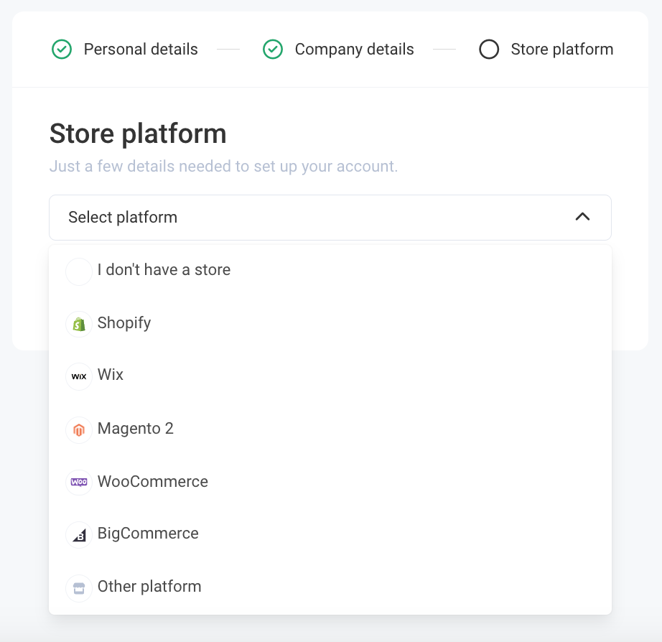The width and height of the screenshot is (662, 642).
Task: Click the Shopify bag logo icon
Action: [x=79, y=325]
